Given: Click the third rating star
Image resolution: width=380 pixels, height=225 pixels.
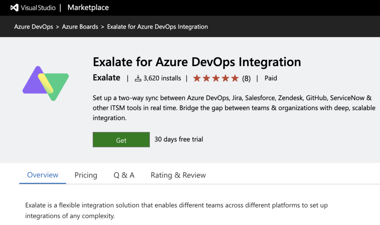Looking at the screenshot, I should [216, 78].
